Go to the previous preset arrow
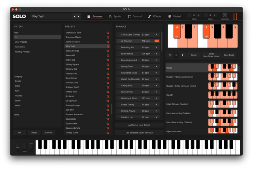The width and height of the screenshot is (253, 169). tap(75, 16)
